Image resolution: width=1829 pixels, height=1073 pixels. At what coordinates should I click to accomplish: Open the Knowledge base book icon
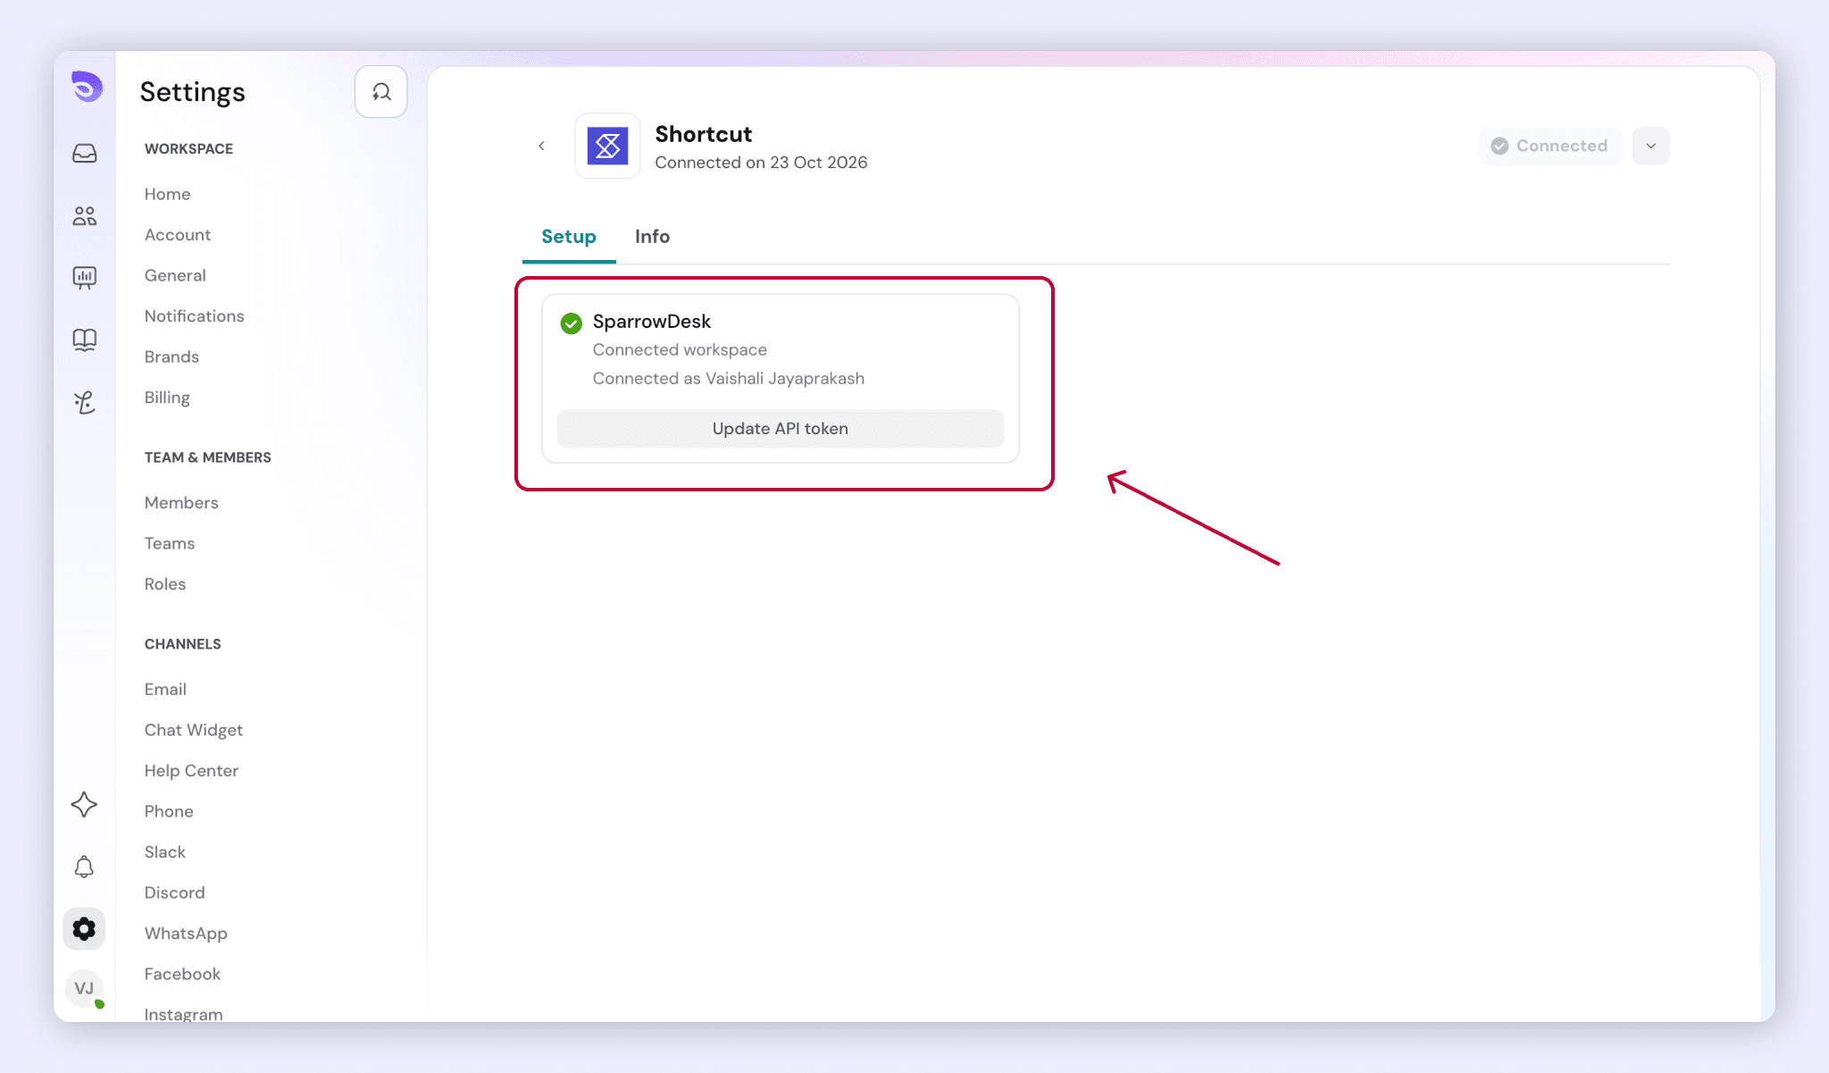coord(85,340)
